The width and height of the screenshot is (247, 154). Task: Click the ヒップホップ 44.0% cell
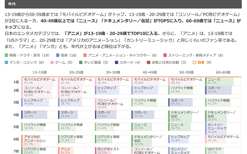point(150,90)
